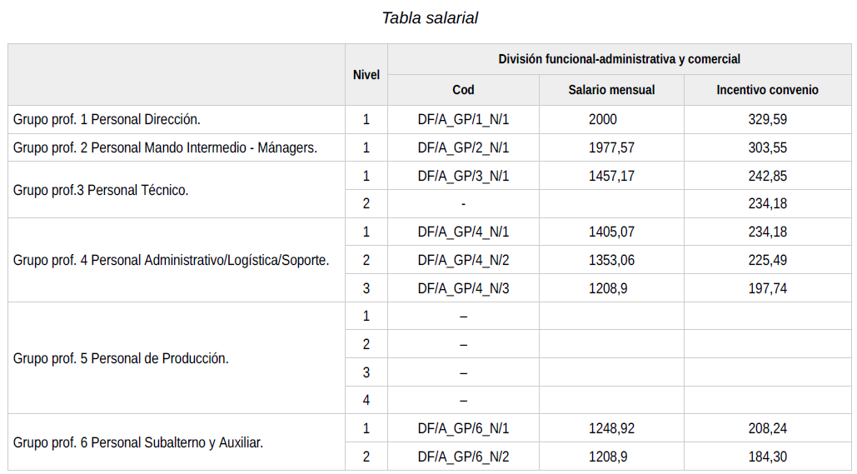Click the code DF/A_GP/1_N/1
This screenshot has height=474, width=857.
(x=463, y=119)
